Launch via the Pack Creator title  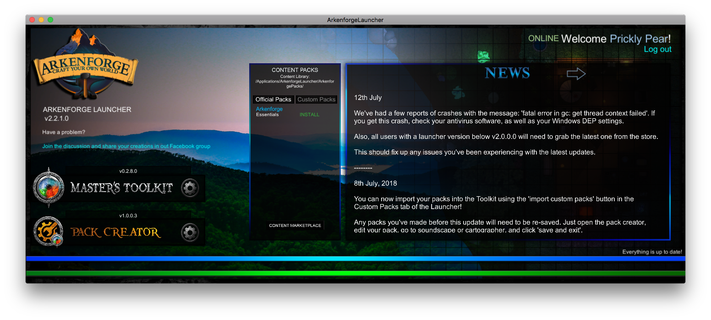(x=116, y=232)
